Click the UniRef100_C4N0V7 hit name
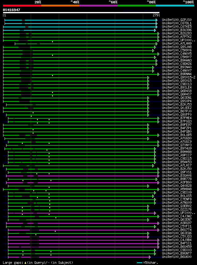 [177, 71]
